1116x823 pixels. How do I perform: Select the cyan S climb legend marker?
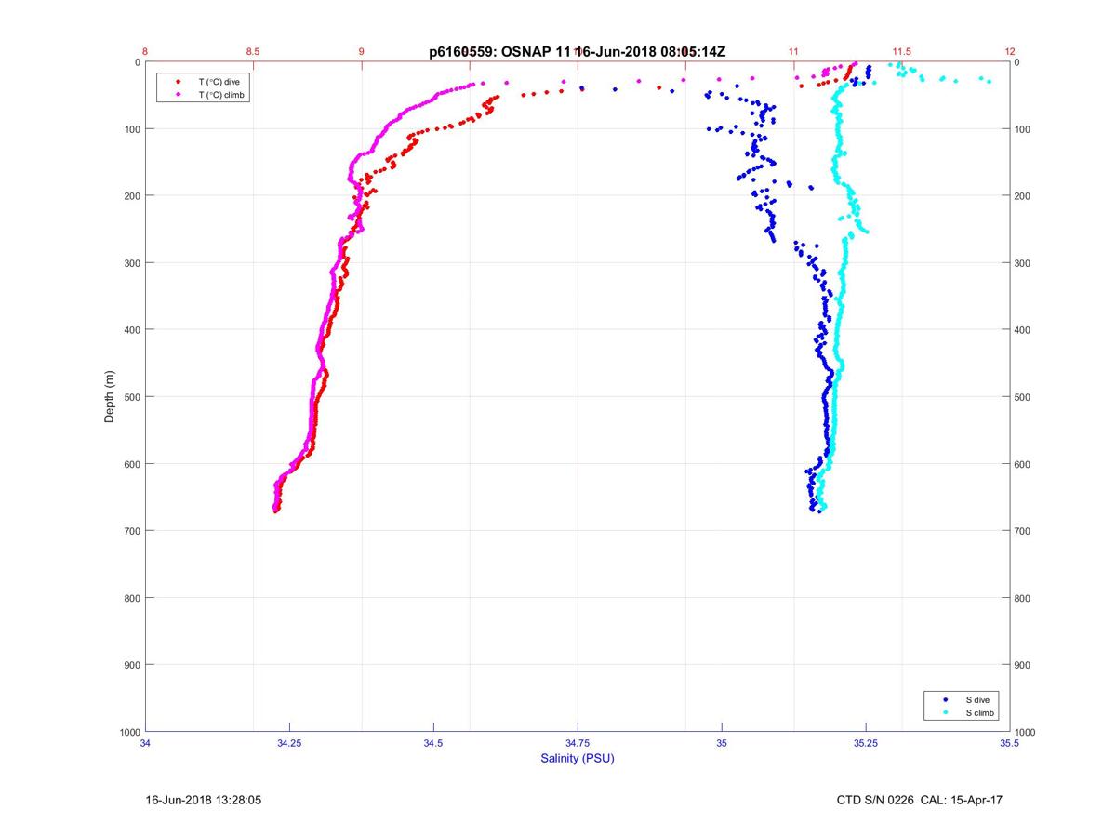coord(946,712)
